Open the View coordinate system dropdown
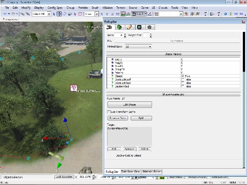247x185 pixels. 97,14
